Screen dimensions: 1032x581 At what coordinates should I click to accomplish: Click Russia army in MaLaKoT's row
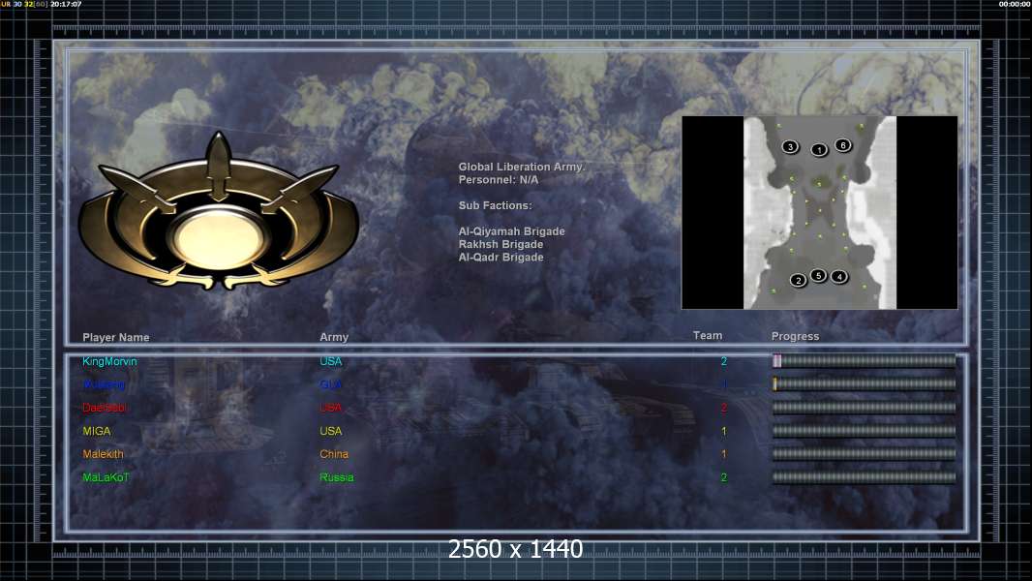[x=337, y=477]
